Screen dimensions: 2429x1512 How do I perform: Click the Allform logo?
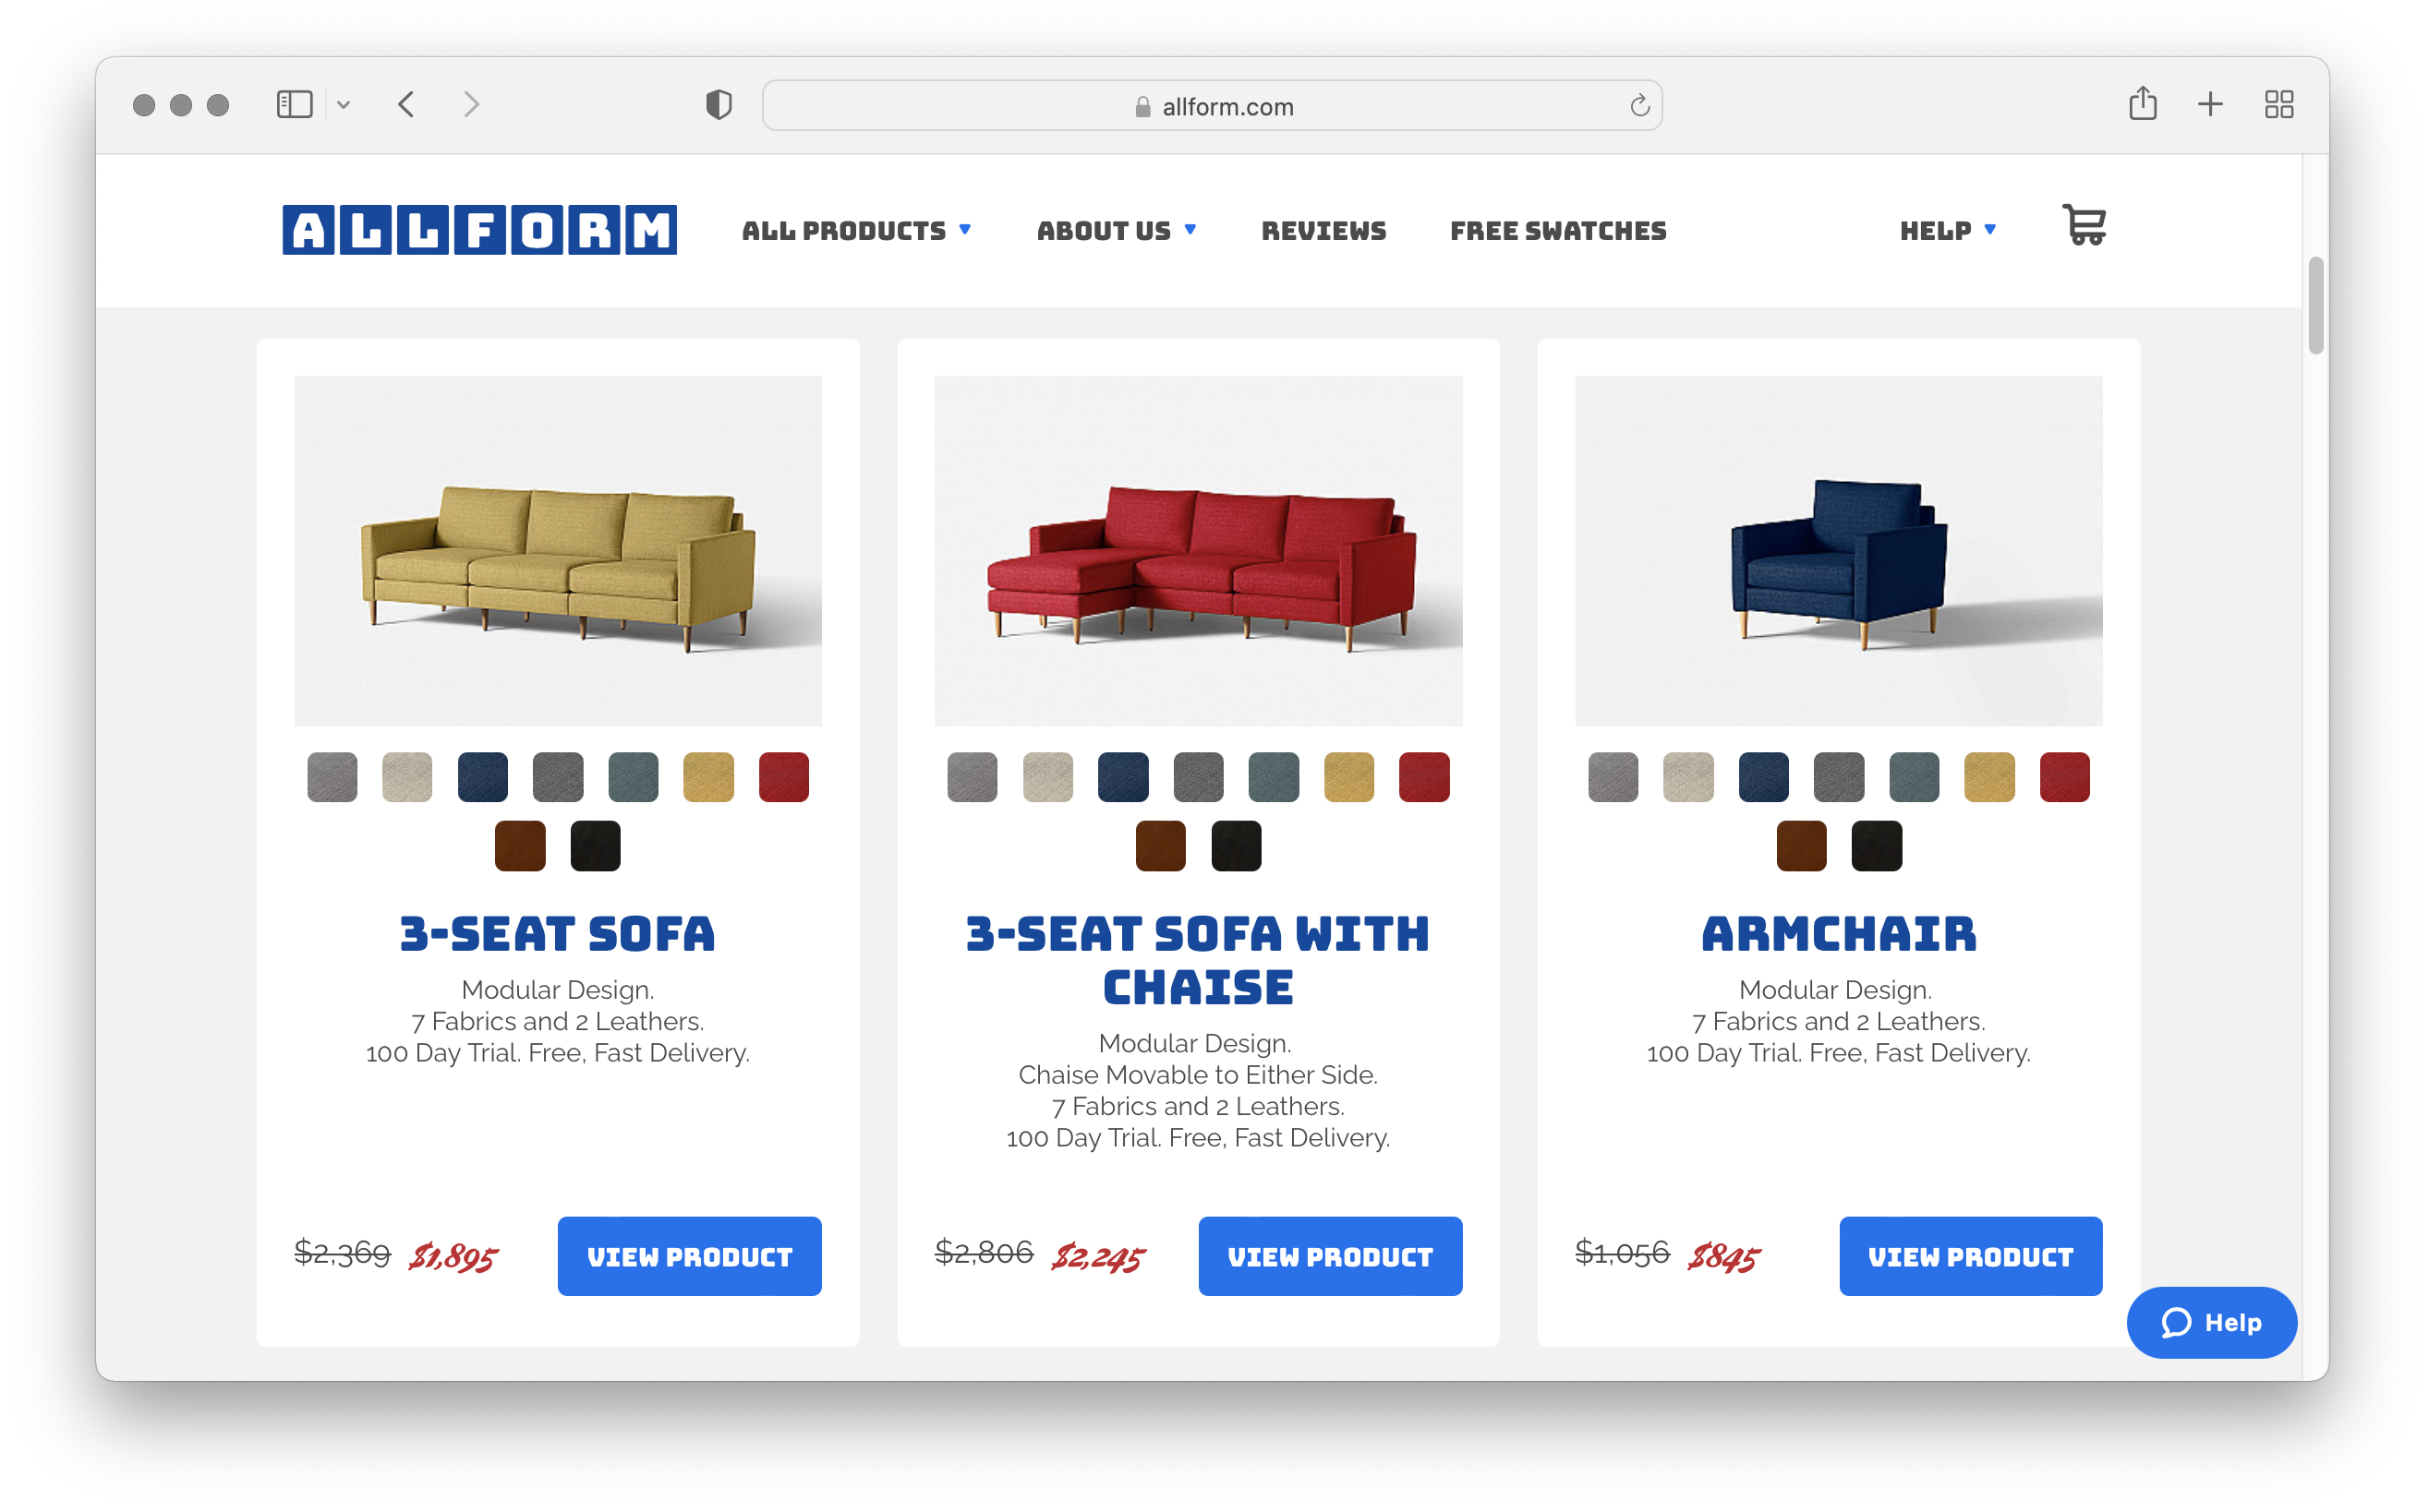pyautogui.click(x=479, y=230)
